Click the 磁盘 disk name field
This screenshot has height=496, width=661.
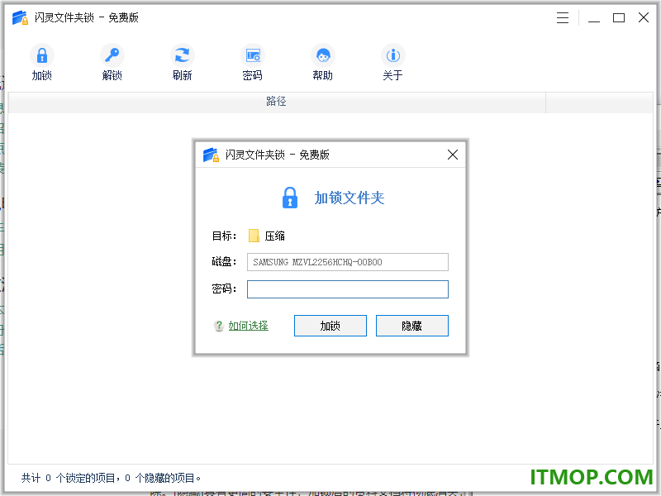347,262
